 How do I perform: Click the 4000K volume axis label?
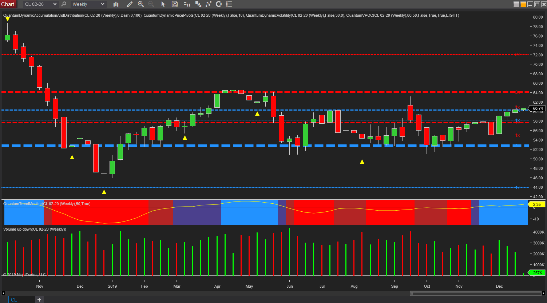click(x=539, y=232)
